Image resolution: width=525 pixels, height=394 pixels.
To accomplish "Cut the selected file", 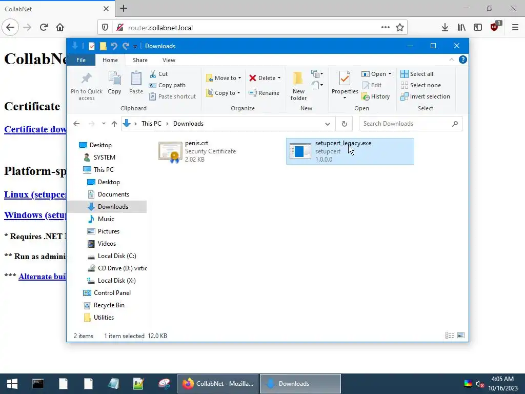I will (x=158, y=74).
